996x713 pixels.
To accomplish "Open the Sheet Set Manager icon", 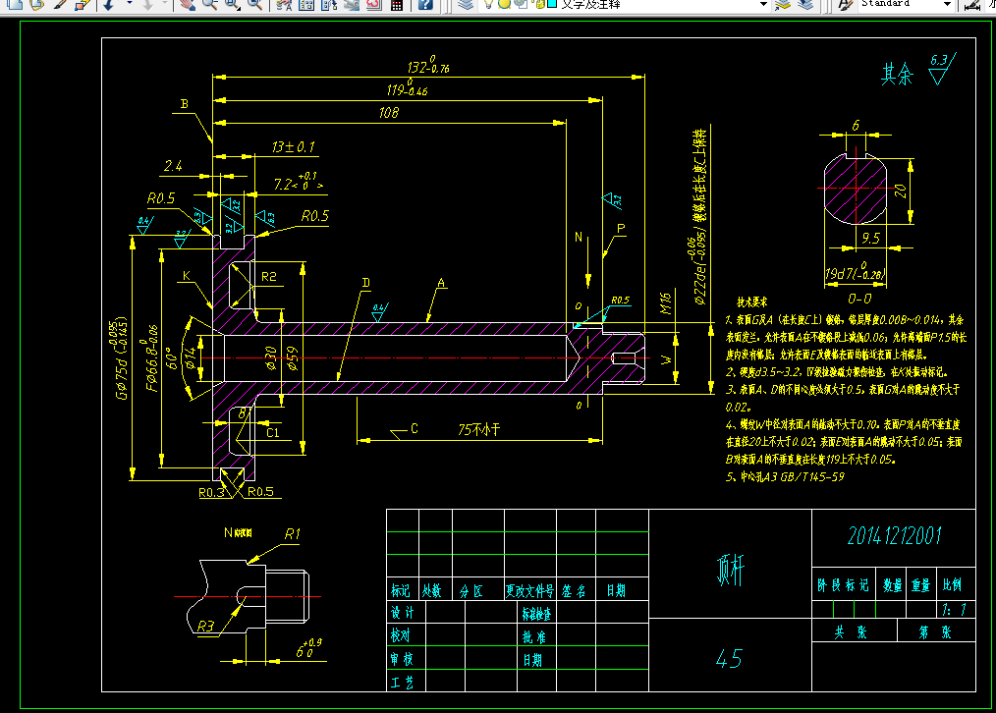I will (x=352, y=4).
